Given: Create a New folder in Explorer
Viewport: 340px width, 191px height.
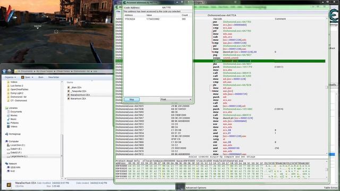Looking at the screenshot, I should click(x=54, y=77).
